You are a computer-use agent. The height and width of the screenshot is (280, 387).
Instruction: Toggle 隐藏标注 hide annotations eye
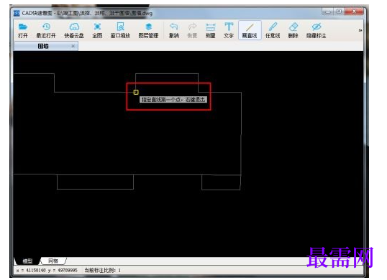(x=317, y=30)
